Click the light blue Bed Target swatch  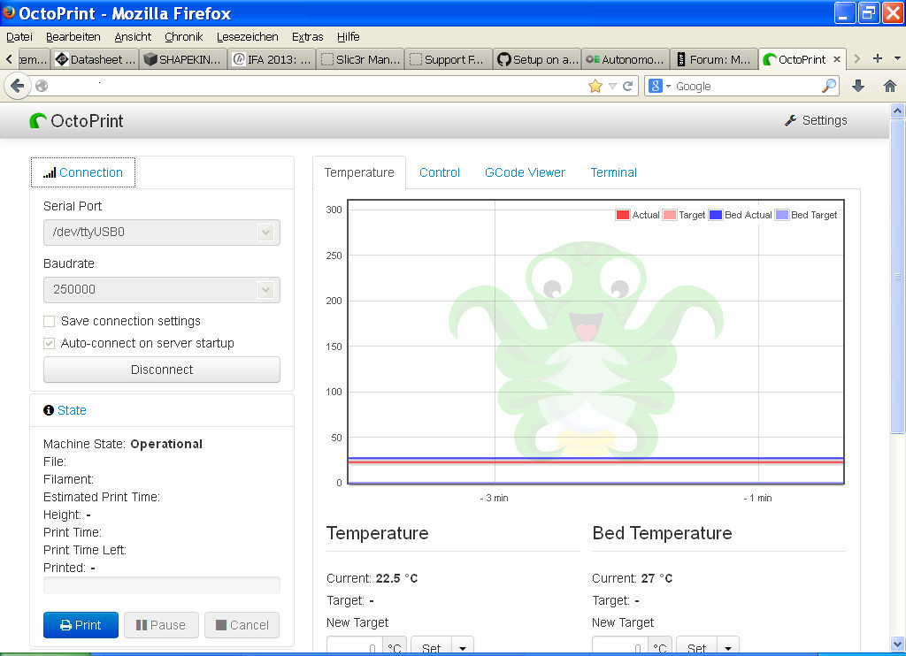click(x=782, y=215)
